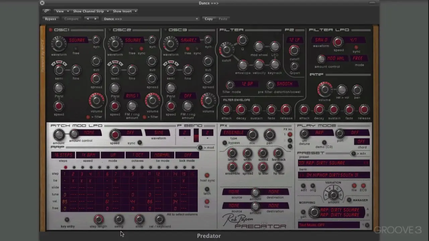Select the arp mode UP display
429x241 pixels.
[x=113, y=155]
